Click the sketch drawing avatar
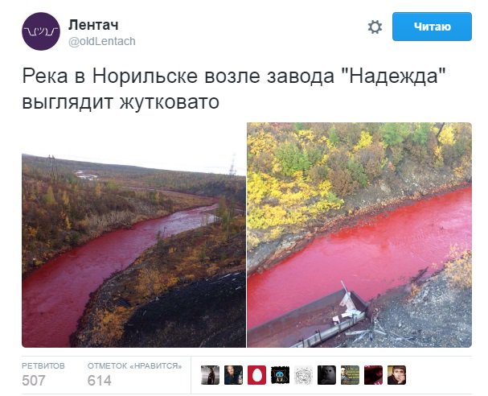Viewport: 488px width, 396px height. 303,375
